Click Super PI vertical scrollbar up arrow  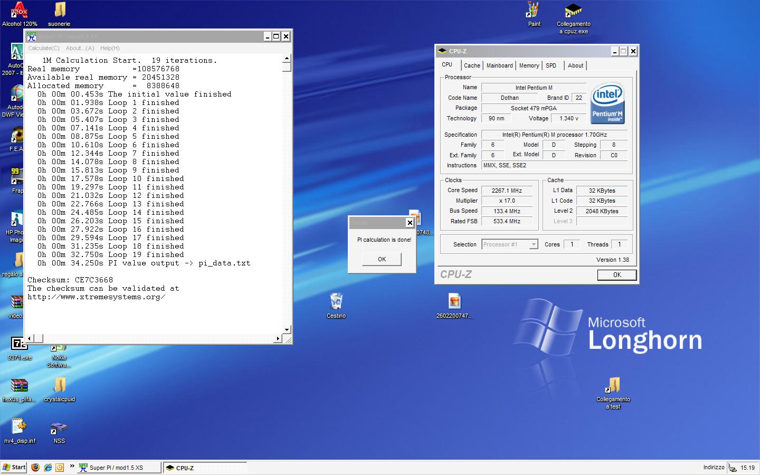click(287, 59)
